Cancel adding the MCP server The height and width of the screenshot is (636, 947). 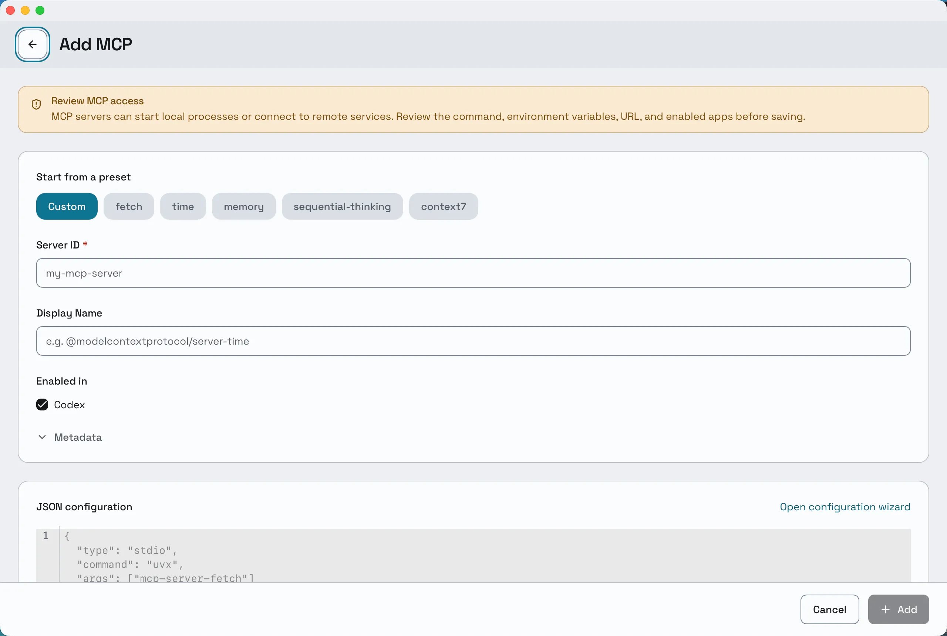pyautogui.click(x=829, y=609)
